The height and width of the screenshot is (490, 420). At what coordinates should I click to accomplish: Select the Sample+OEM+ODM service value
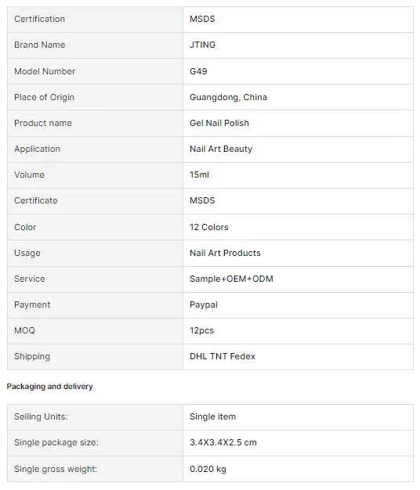pyautogui.click(x=231, y=279)
